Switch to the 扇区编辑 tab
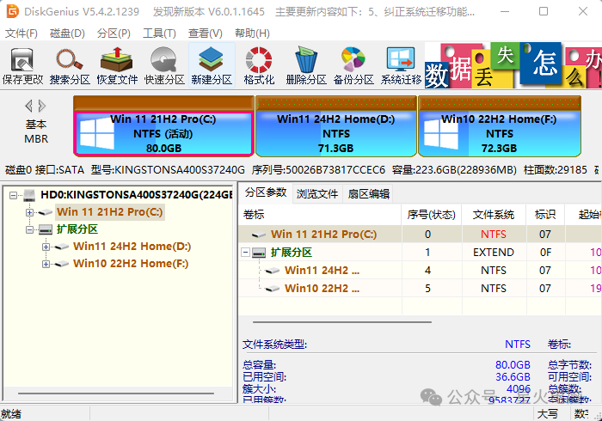 pos(369,193)
